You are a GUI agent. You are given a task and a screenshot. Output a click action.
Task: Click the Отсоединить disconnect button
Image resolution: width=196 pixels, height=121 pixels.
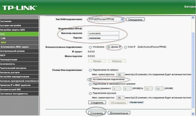pos(118,103)
